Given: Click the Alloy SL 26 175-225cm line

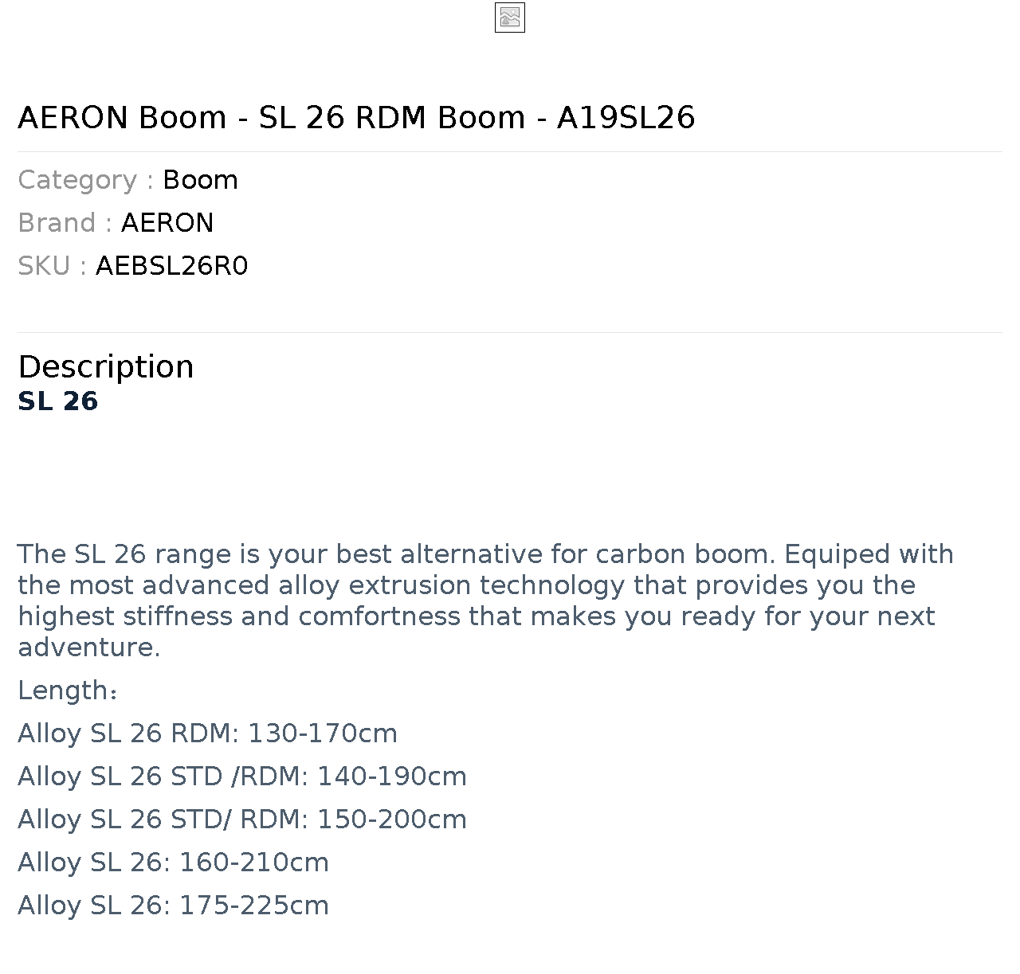Looking at the screenshot, I should point(173,906).
